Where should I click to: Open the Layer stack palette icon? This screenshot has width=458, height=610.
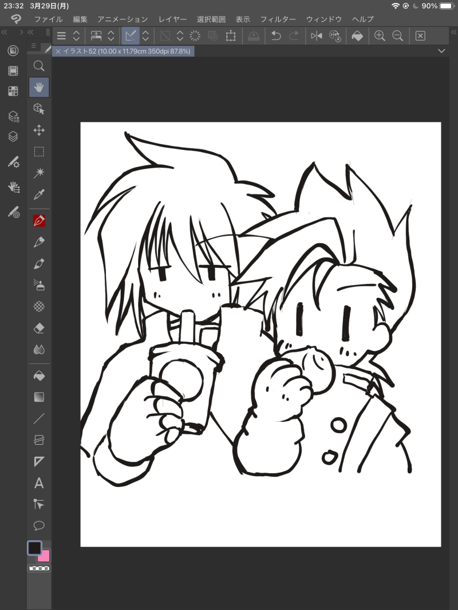pyautogui.click(x=13, y=137)
